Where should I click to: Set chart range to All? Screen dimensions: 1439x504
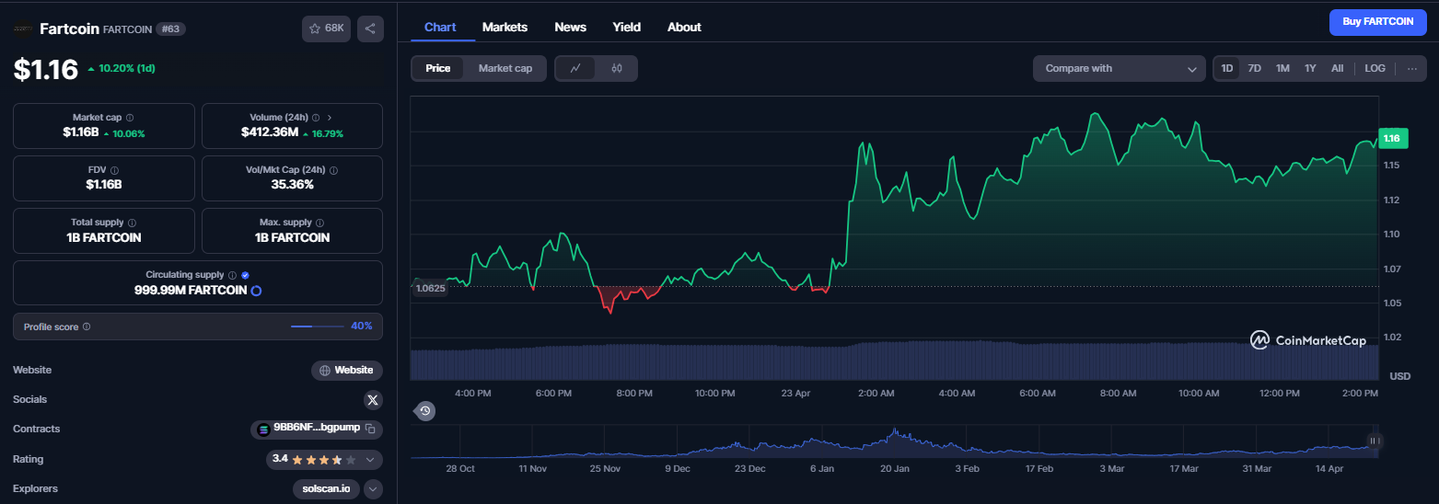[x=1338, y=68]
